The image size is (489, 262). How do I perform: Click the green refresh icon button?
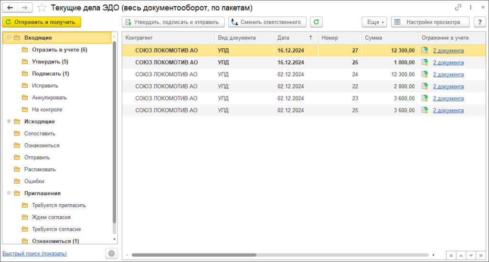click(316, 22)
